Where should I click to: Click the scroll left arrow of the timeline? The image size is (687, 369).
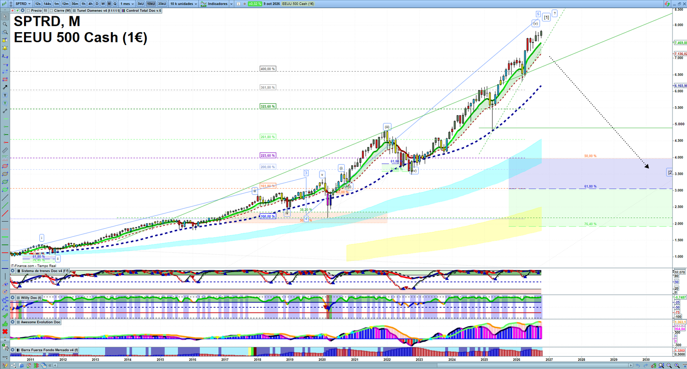pyautogui.click(x=55, y=365)
